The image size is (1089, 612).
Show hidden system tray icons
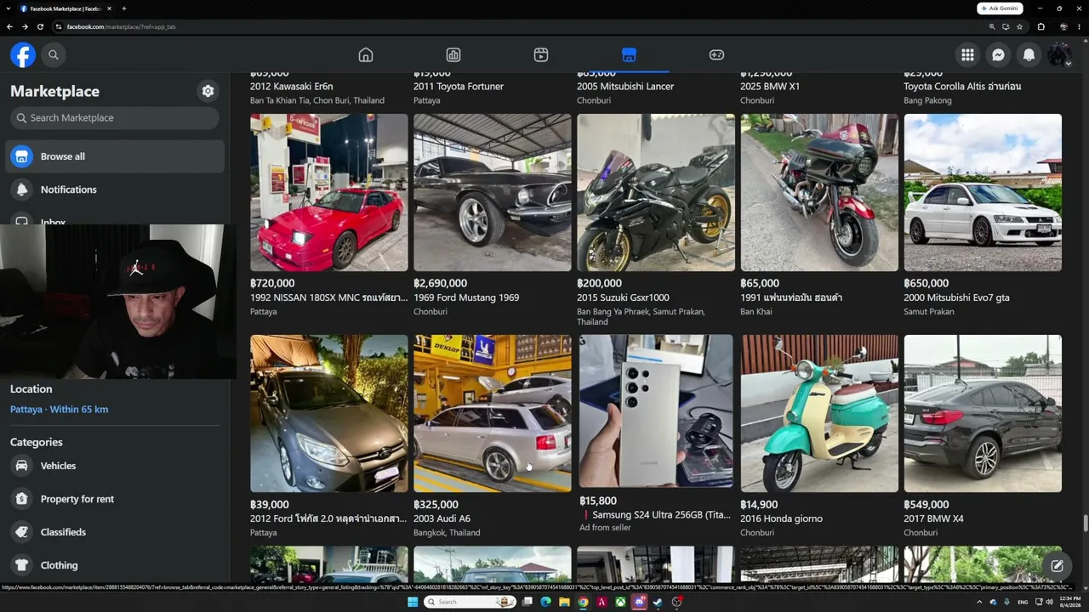[x=979, y=602]
